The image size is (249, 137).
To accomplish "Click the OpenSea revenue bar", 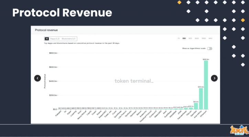I will coord(196,106).
